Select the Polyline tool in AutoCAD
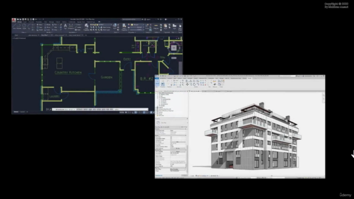Screen dimensions: 354x199 click(19, 26)
